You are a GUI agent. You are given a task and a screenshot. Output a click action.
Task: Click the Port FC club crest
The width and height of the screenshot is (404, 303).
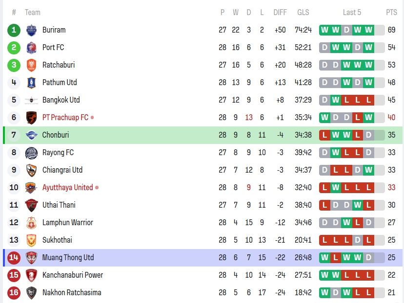click(x=31, y=47)
